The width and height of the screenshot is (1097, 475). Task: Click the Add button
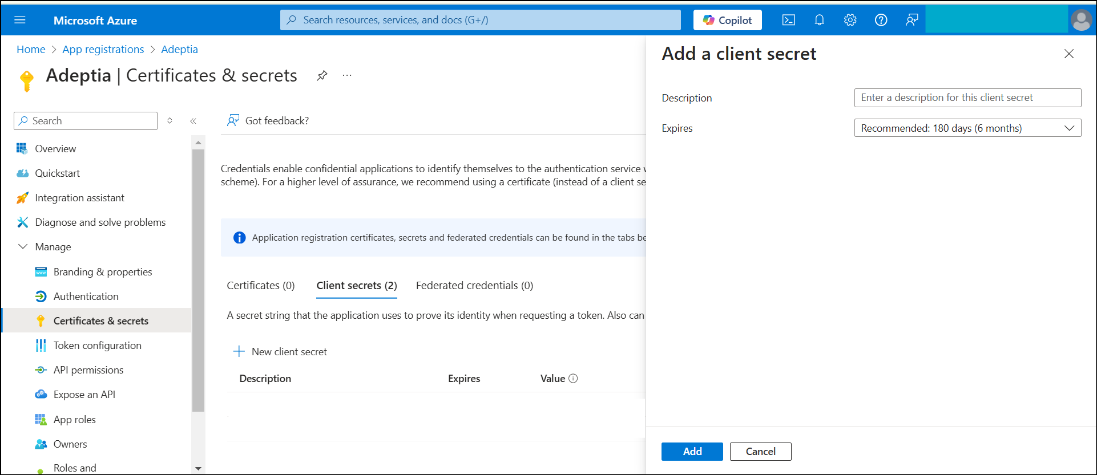(692, 452)
